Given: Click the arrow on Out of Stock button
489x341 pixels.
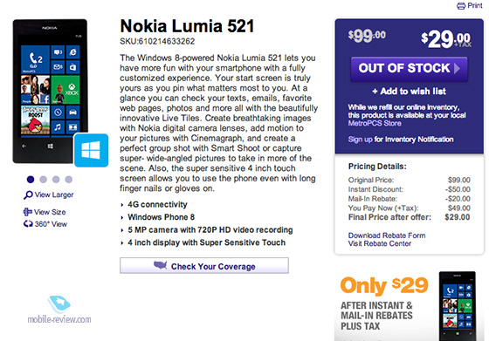Looking at the screenshot, I should coord(457,68).
